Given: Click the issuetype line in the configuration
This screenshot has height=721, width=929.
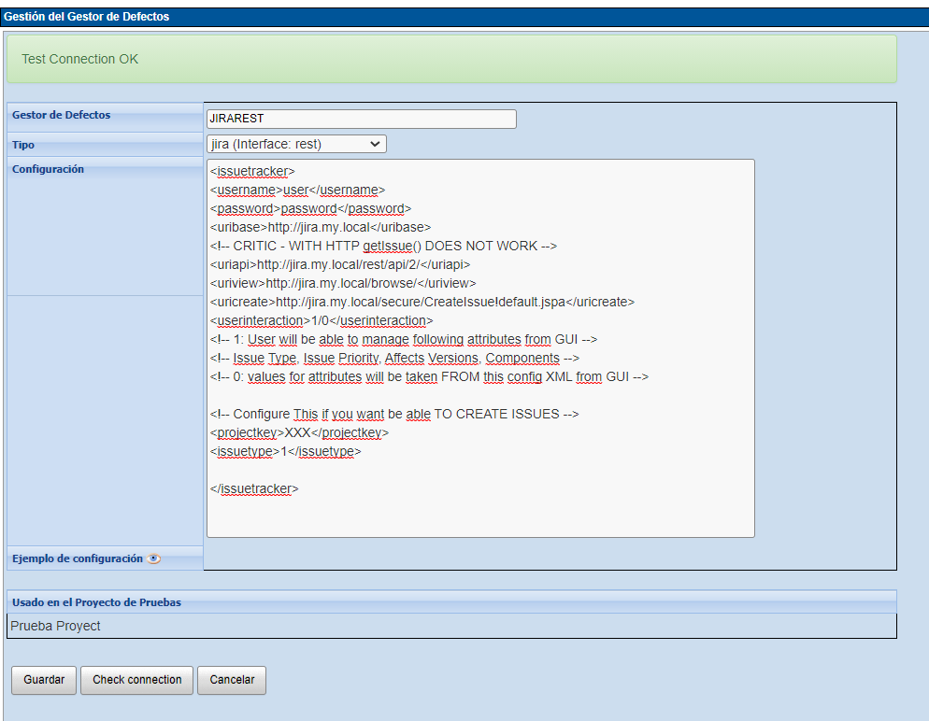Looking at the screenshot, I should (285, 452).
